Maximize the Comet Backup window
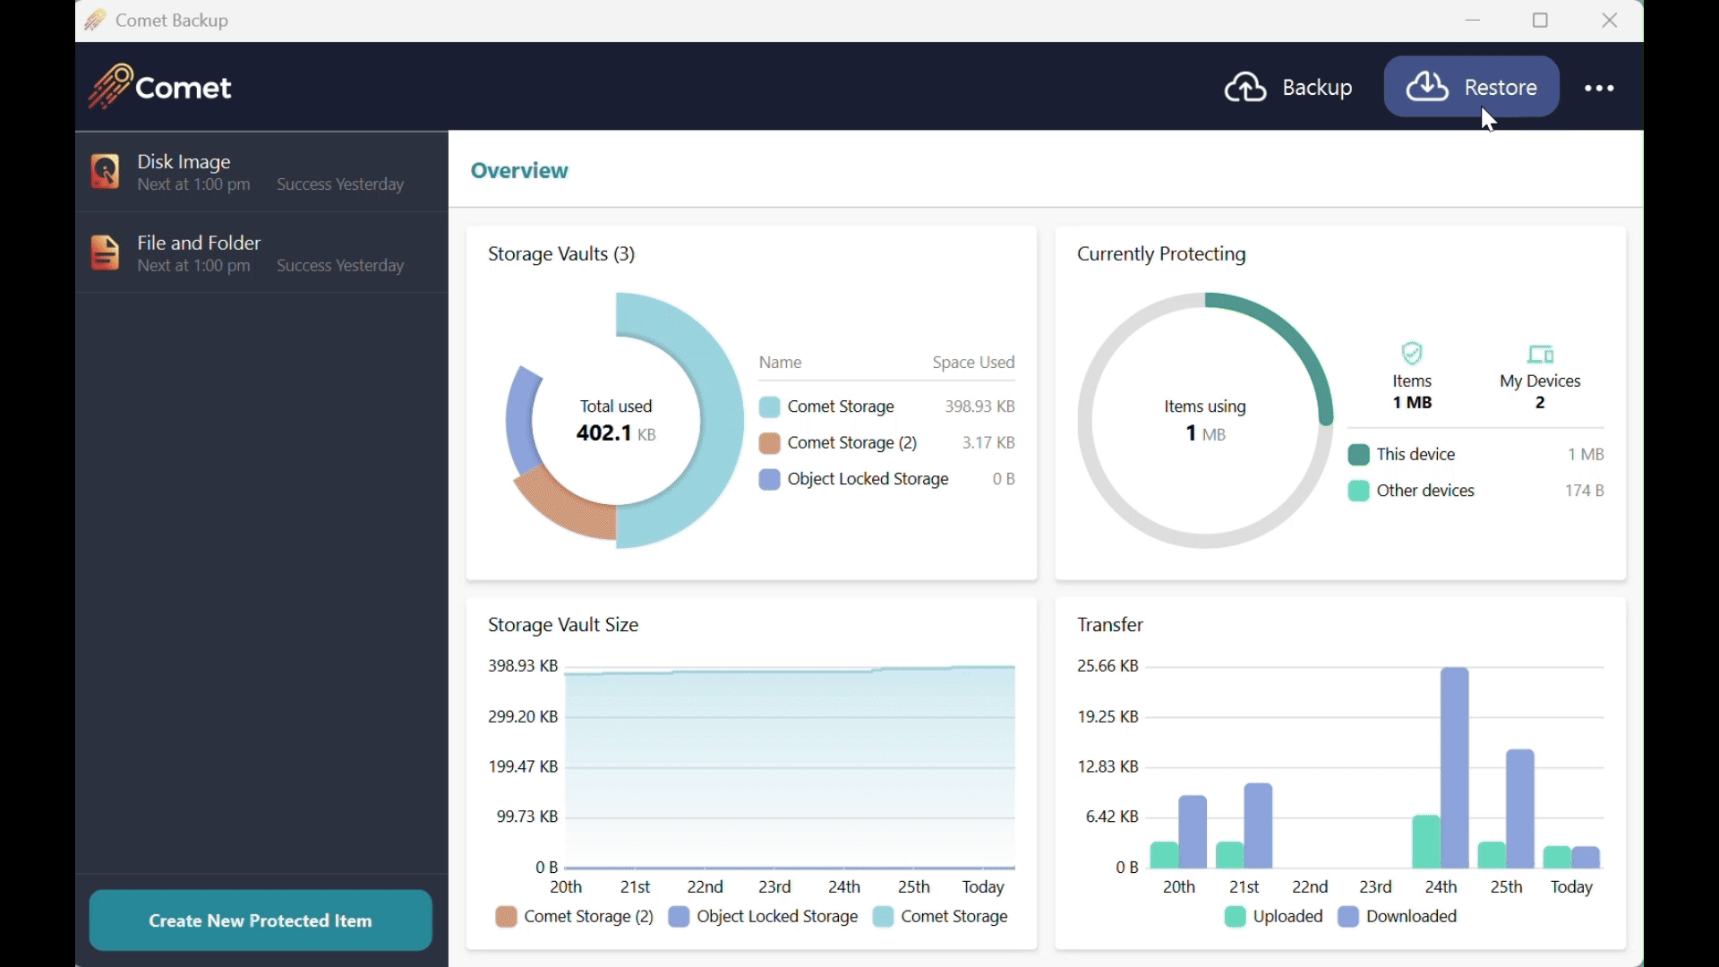 1540,20
